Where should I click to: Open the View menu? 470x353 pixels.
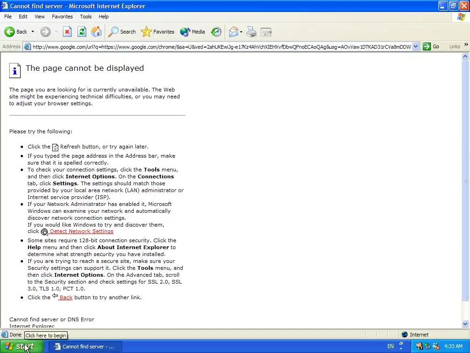coord(39,17)
